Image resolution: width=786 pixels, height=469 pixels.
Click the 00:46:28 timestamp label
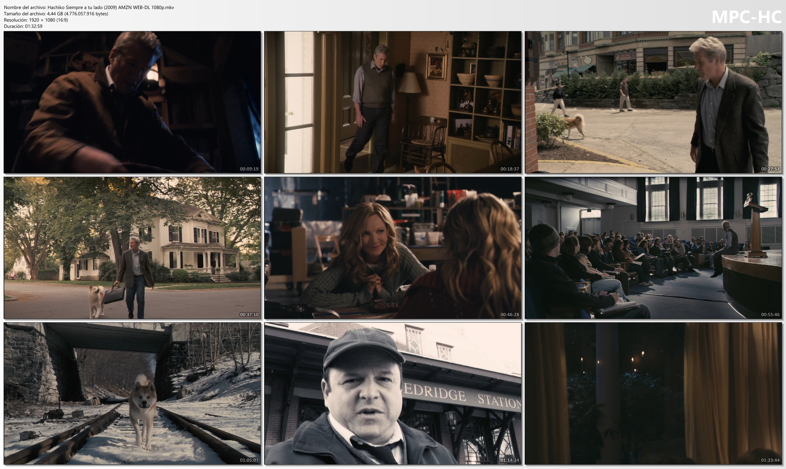pyautogui.click(x=510, y=315)
